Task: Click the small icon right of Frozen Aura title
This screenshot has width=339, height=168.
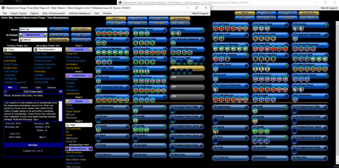Action: tap(61, 92)
